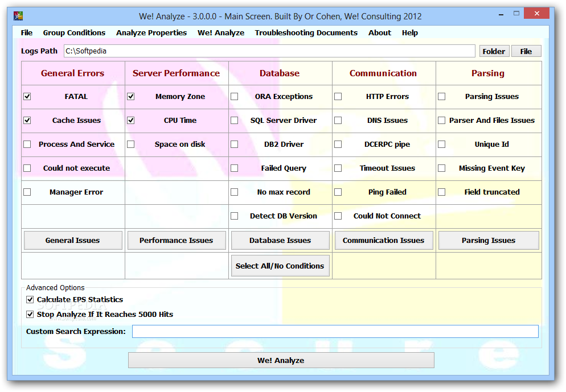Screen dimensions: 566x392
Task: Check the Failed Query checkbox
Action: click(235, 168)
